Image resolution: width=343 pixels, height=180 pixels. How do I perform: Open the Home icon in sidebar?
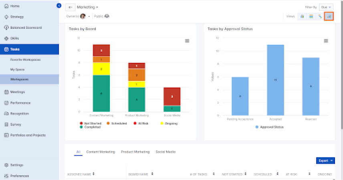[6, 6]
